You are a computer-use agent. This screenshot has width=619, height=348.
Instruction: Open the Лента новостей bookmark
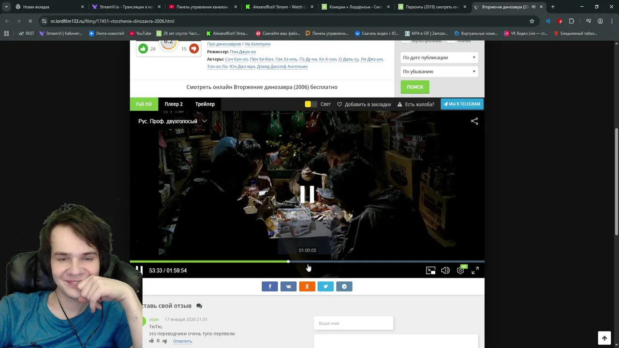pos(106,33)
